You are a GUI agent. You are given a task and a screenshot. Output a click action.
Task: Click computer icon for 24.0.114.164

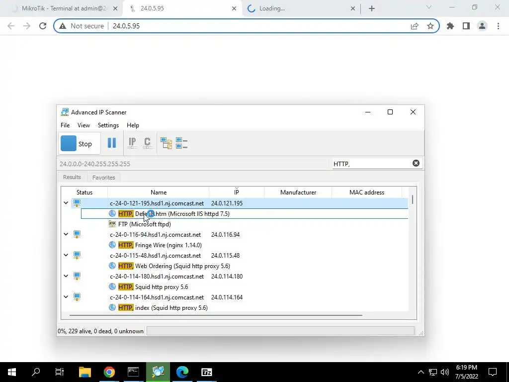pos(77,296)
